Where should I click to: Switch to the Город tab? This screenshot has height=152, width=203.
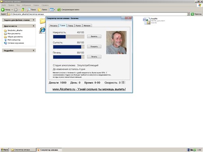point(70,26)
